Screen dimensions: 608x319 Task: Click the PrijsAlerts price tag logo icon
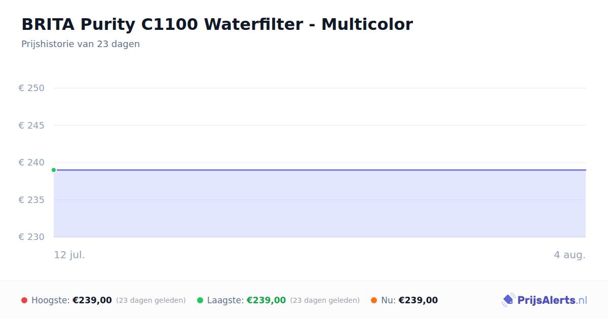click(508, 300)
